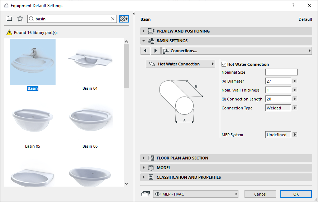Open Diameter value options arrow
This screenshot has height=202, width=318.
295,81
